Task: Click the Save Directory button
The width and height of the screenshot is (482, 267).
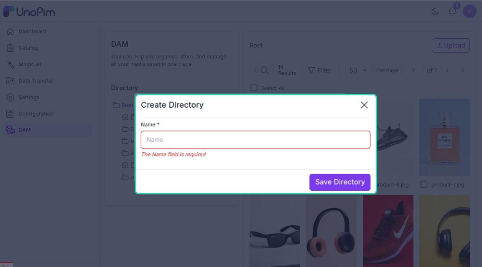Action: pos(340,182)
